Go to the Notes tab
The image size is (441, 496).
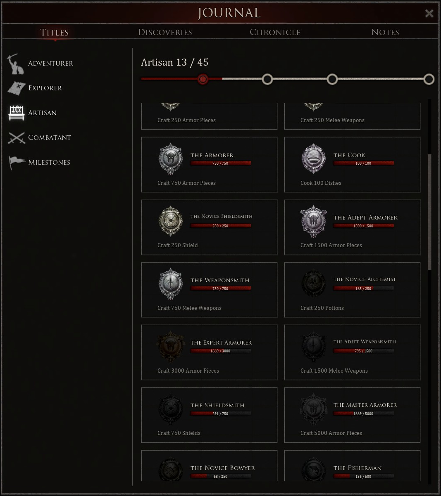pos(385,32)
